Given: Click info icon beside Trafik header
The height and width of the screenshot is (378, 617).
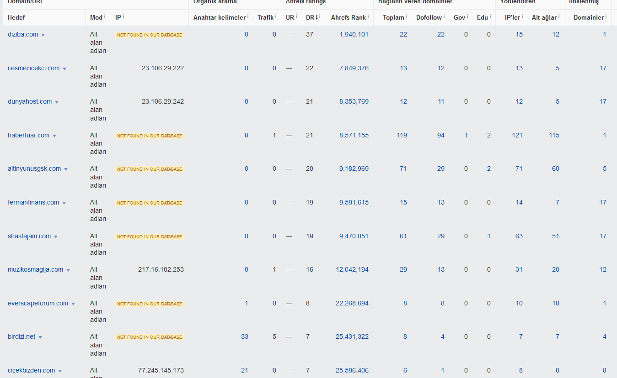Looking at the screenshot, I should tap(276, 16).
